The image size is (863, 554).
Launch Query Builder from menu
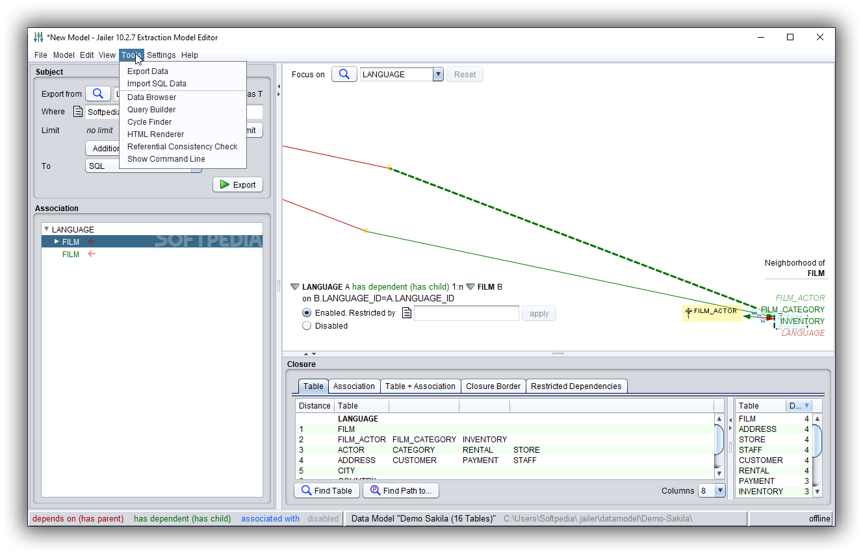pyautogui.click(x=183, y=110)
